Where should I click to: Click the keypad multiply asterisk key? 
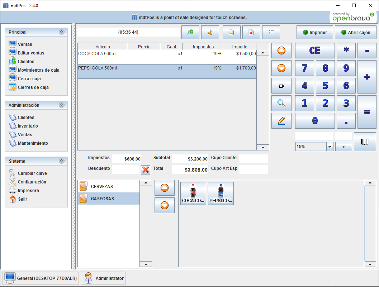click(346, 51)
